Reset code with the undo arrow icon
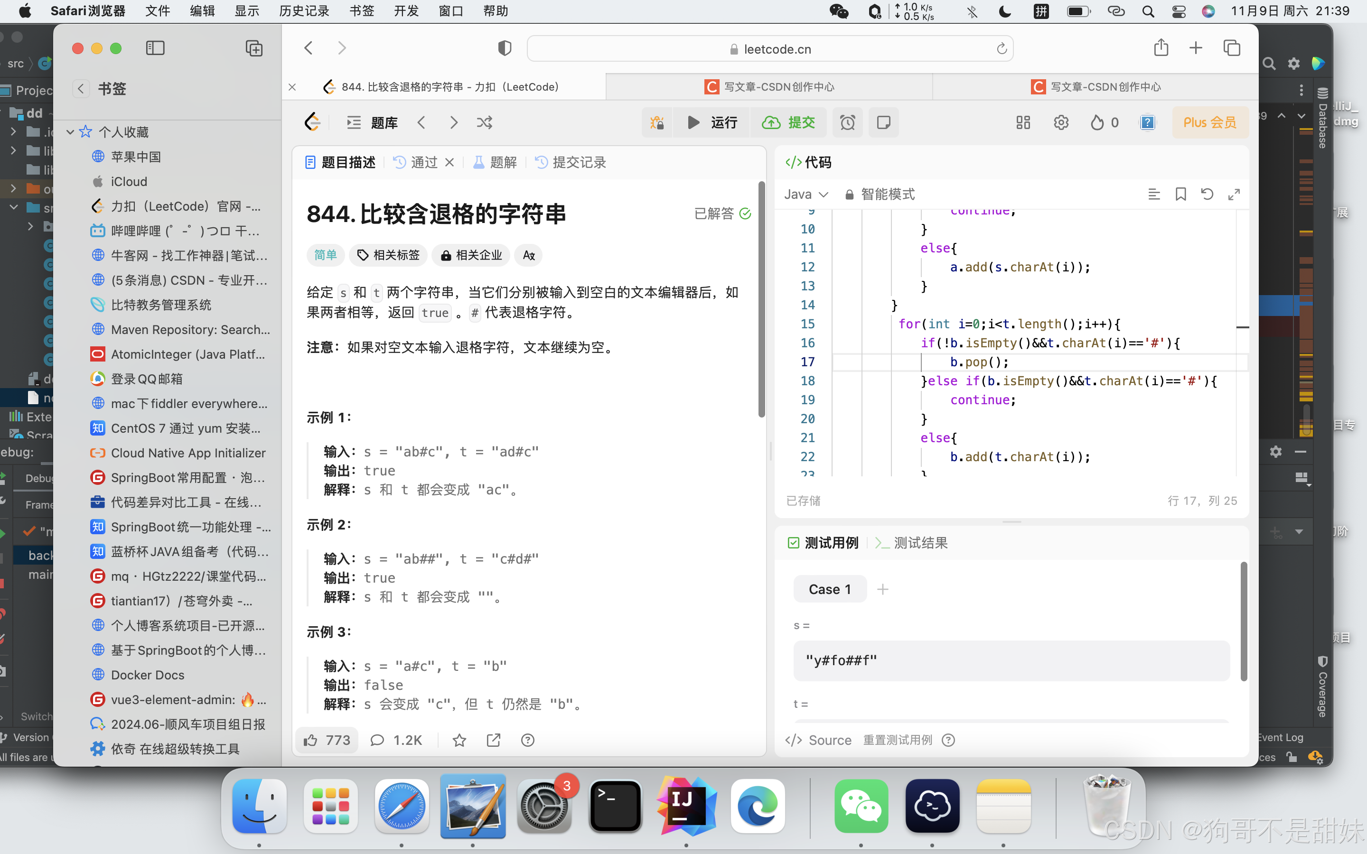This screenshot has height=854, width=1367. tap(1207, 195)
